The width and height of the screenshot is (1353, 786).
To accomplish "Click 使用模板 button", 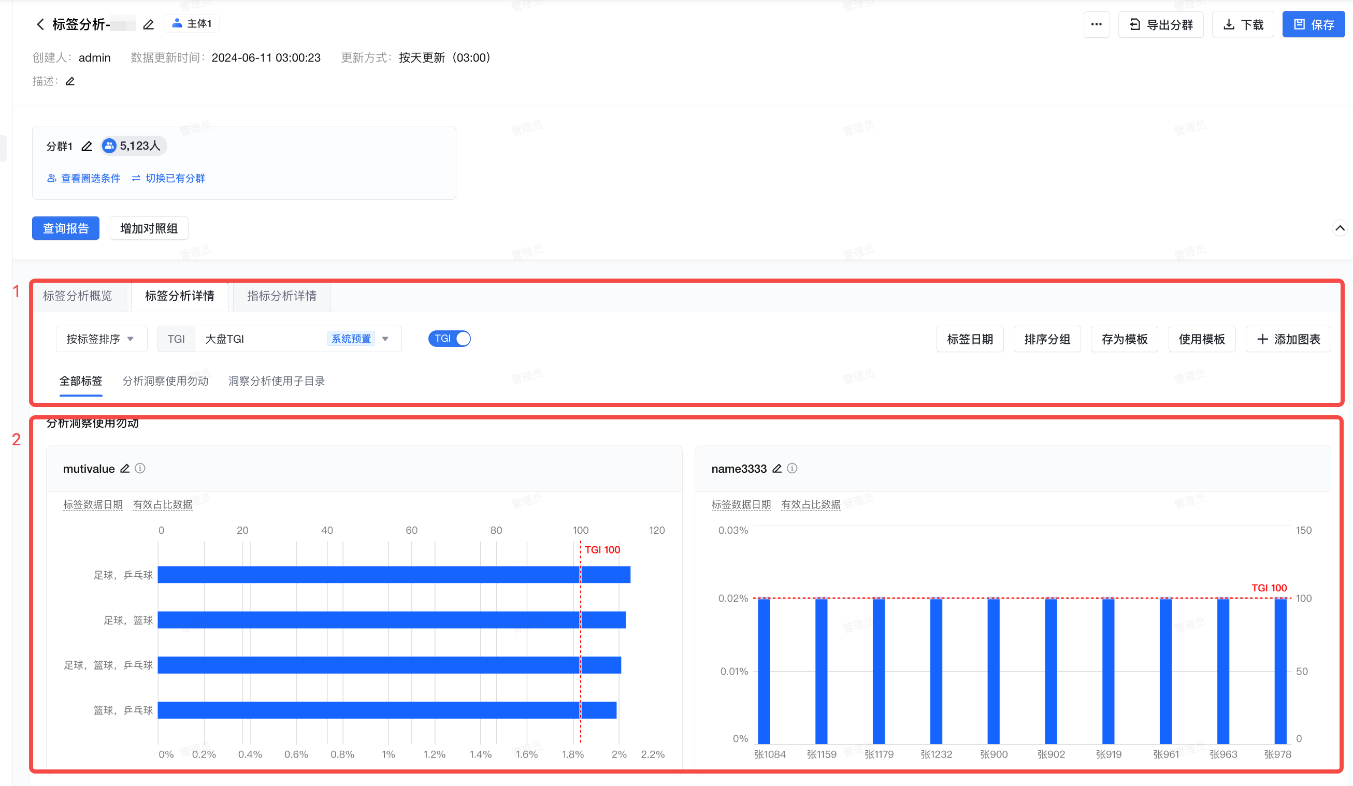I will [1202, 339].
